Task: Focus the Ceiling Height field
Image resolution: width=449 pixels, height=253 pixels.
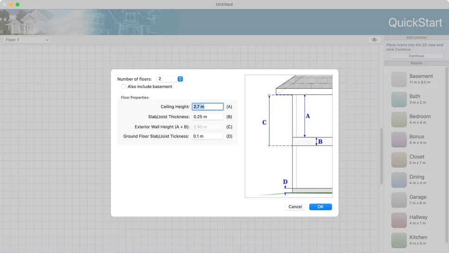Action: click(207, 107)
